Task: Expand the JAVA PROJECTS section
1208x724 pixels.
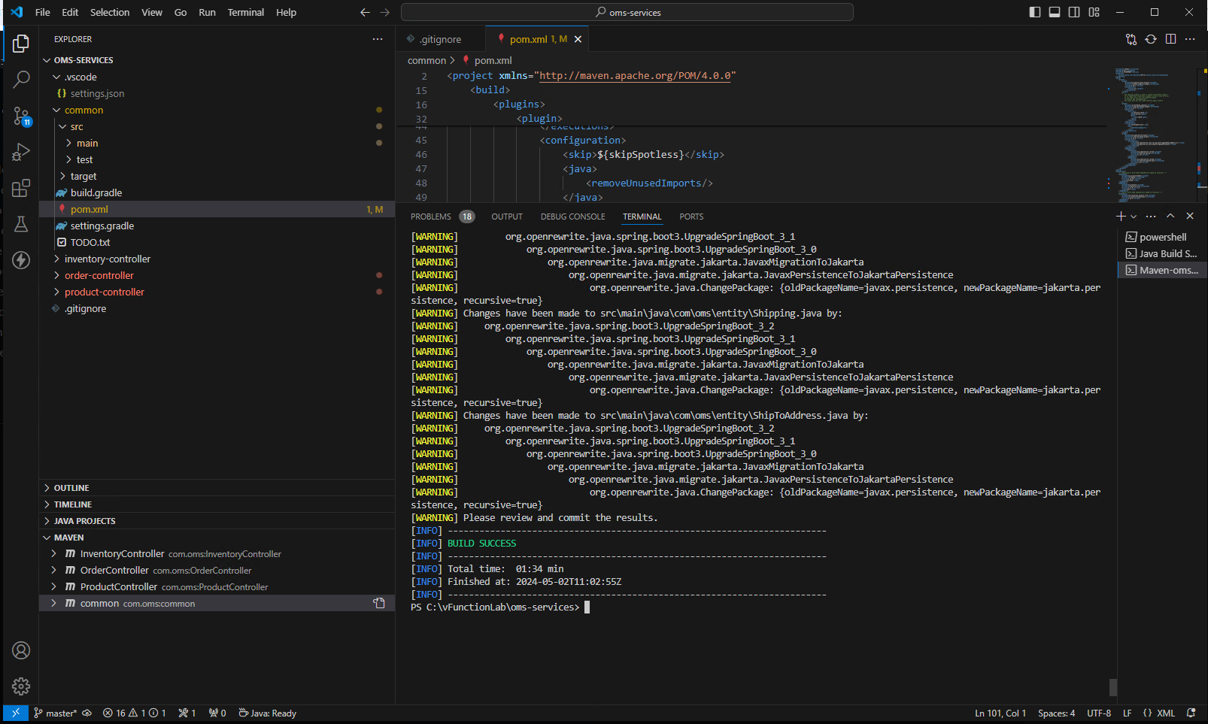Action: coord(217,521)
